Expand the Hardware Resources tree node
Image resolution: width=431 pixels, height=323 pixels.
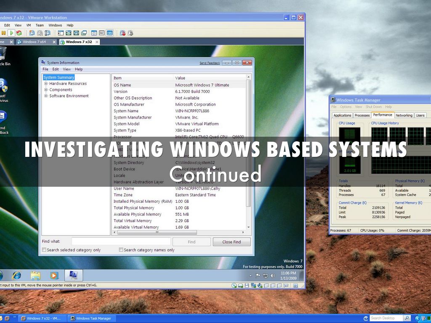click(46, 84)
